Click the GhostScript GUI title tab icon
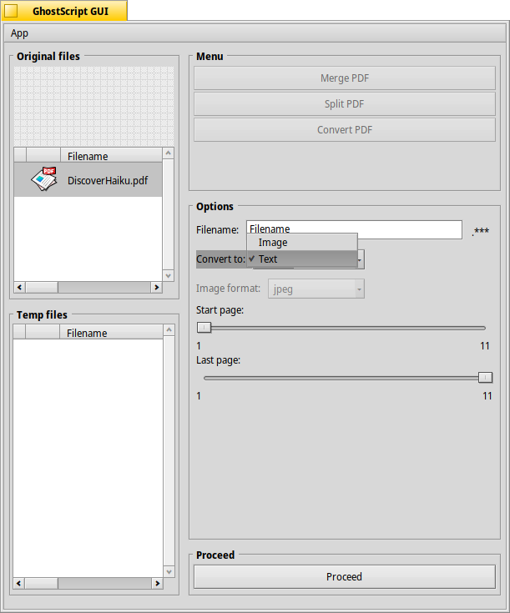The height and width of the screenshot is (613, 510). [12, 11]
